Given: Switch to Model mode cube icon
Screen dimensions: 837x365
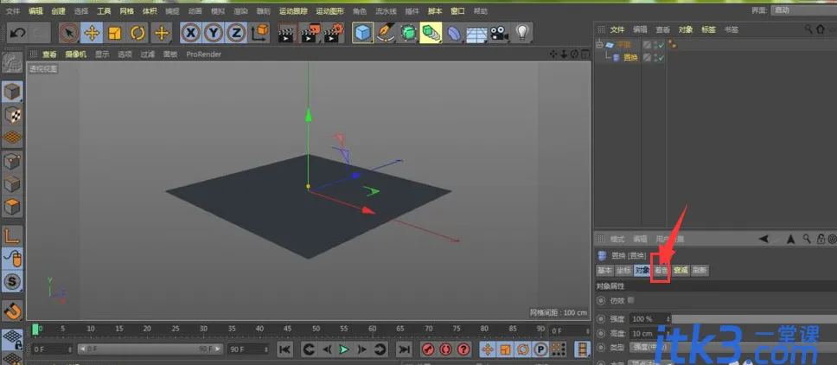Looking at the screenshot, I should (12, 93).
